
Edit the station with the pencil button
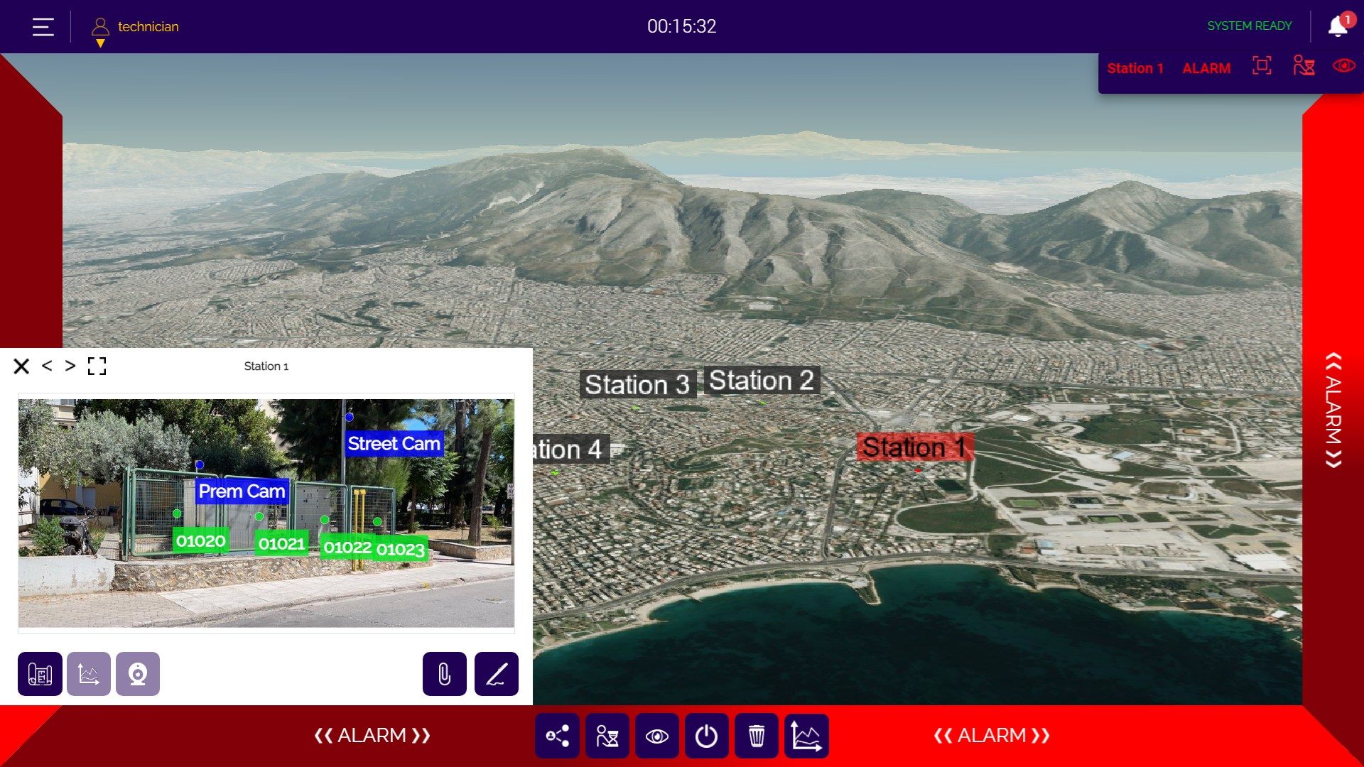click(x=497, y=674)
